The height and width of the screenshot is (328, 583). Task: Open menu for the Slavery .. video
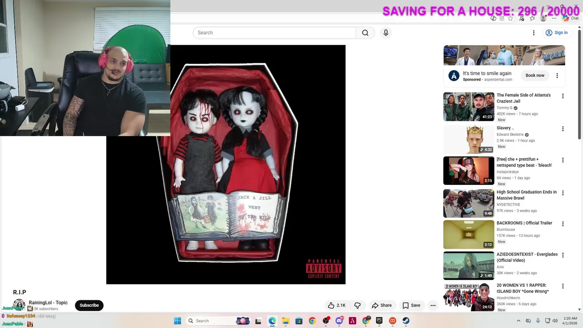(563, 129)
